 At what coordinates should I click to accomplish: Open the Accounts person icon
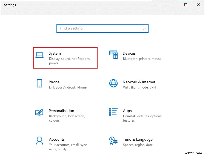(x=39, y=141)
